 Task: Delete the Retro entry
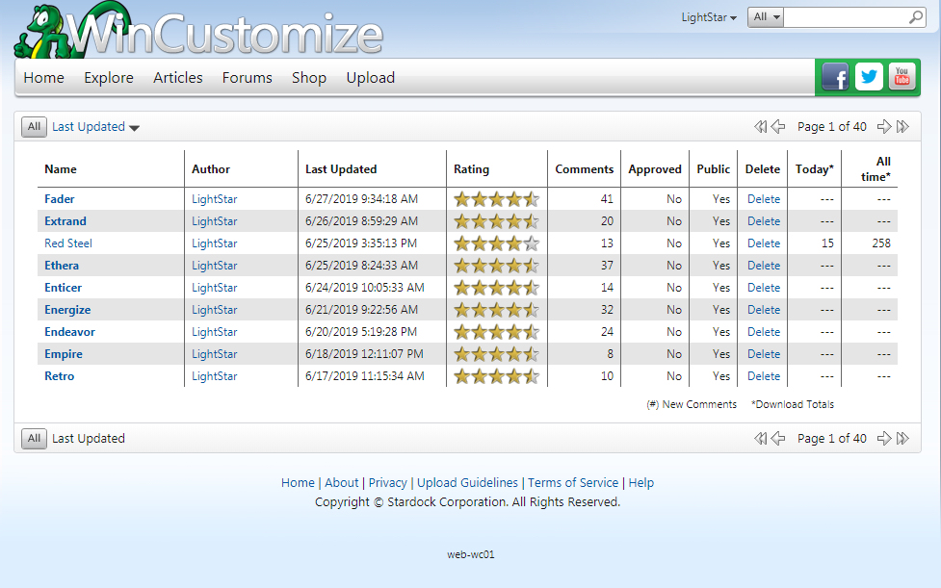tap(764, 376)
